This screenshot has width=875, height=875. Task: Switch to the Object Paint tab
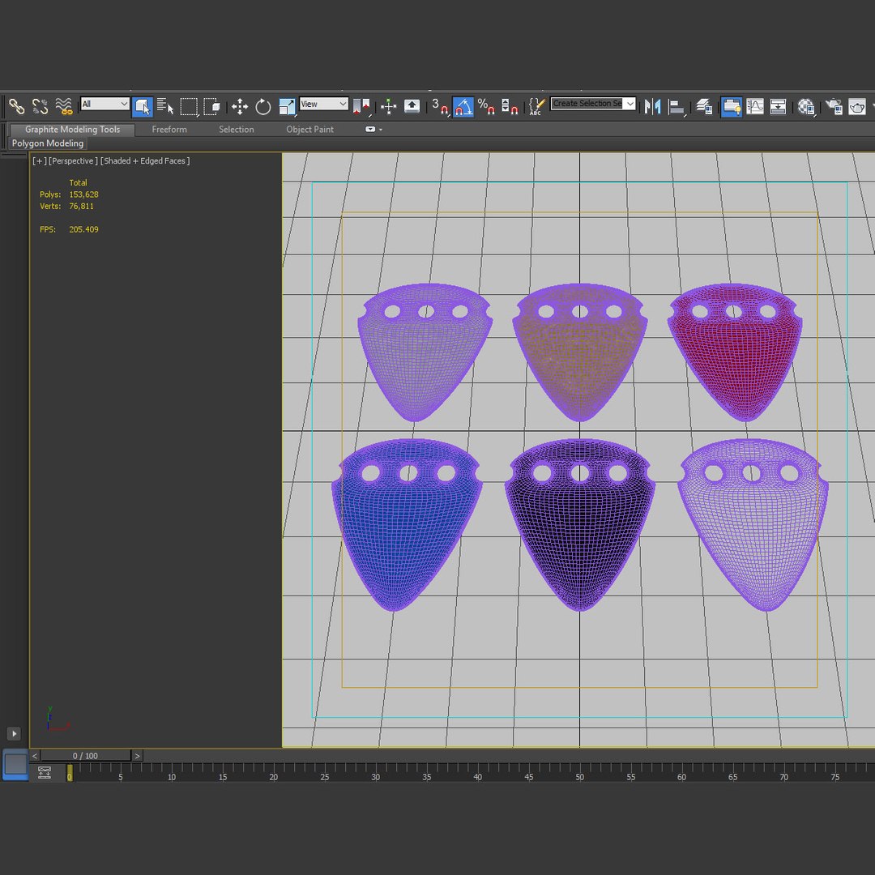pyautogui.click(x=309, y=130)
